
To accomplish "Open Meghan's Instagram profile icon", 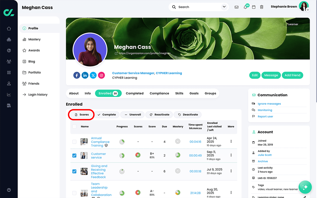I will click(101, 75).
